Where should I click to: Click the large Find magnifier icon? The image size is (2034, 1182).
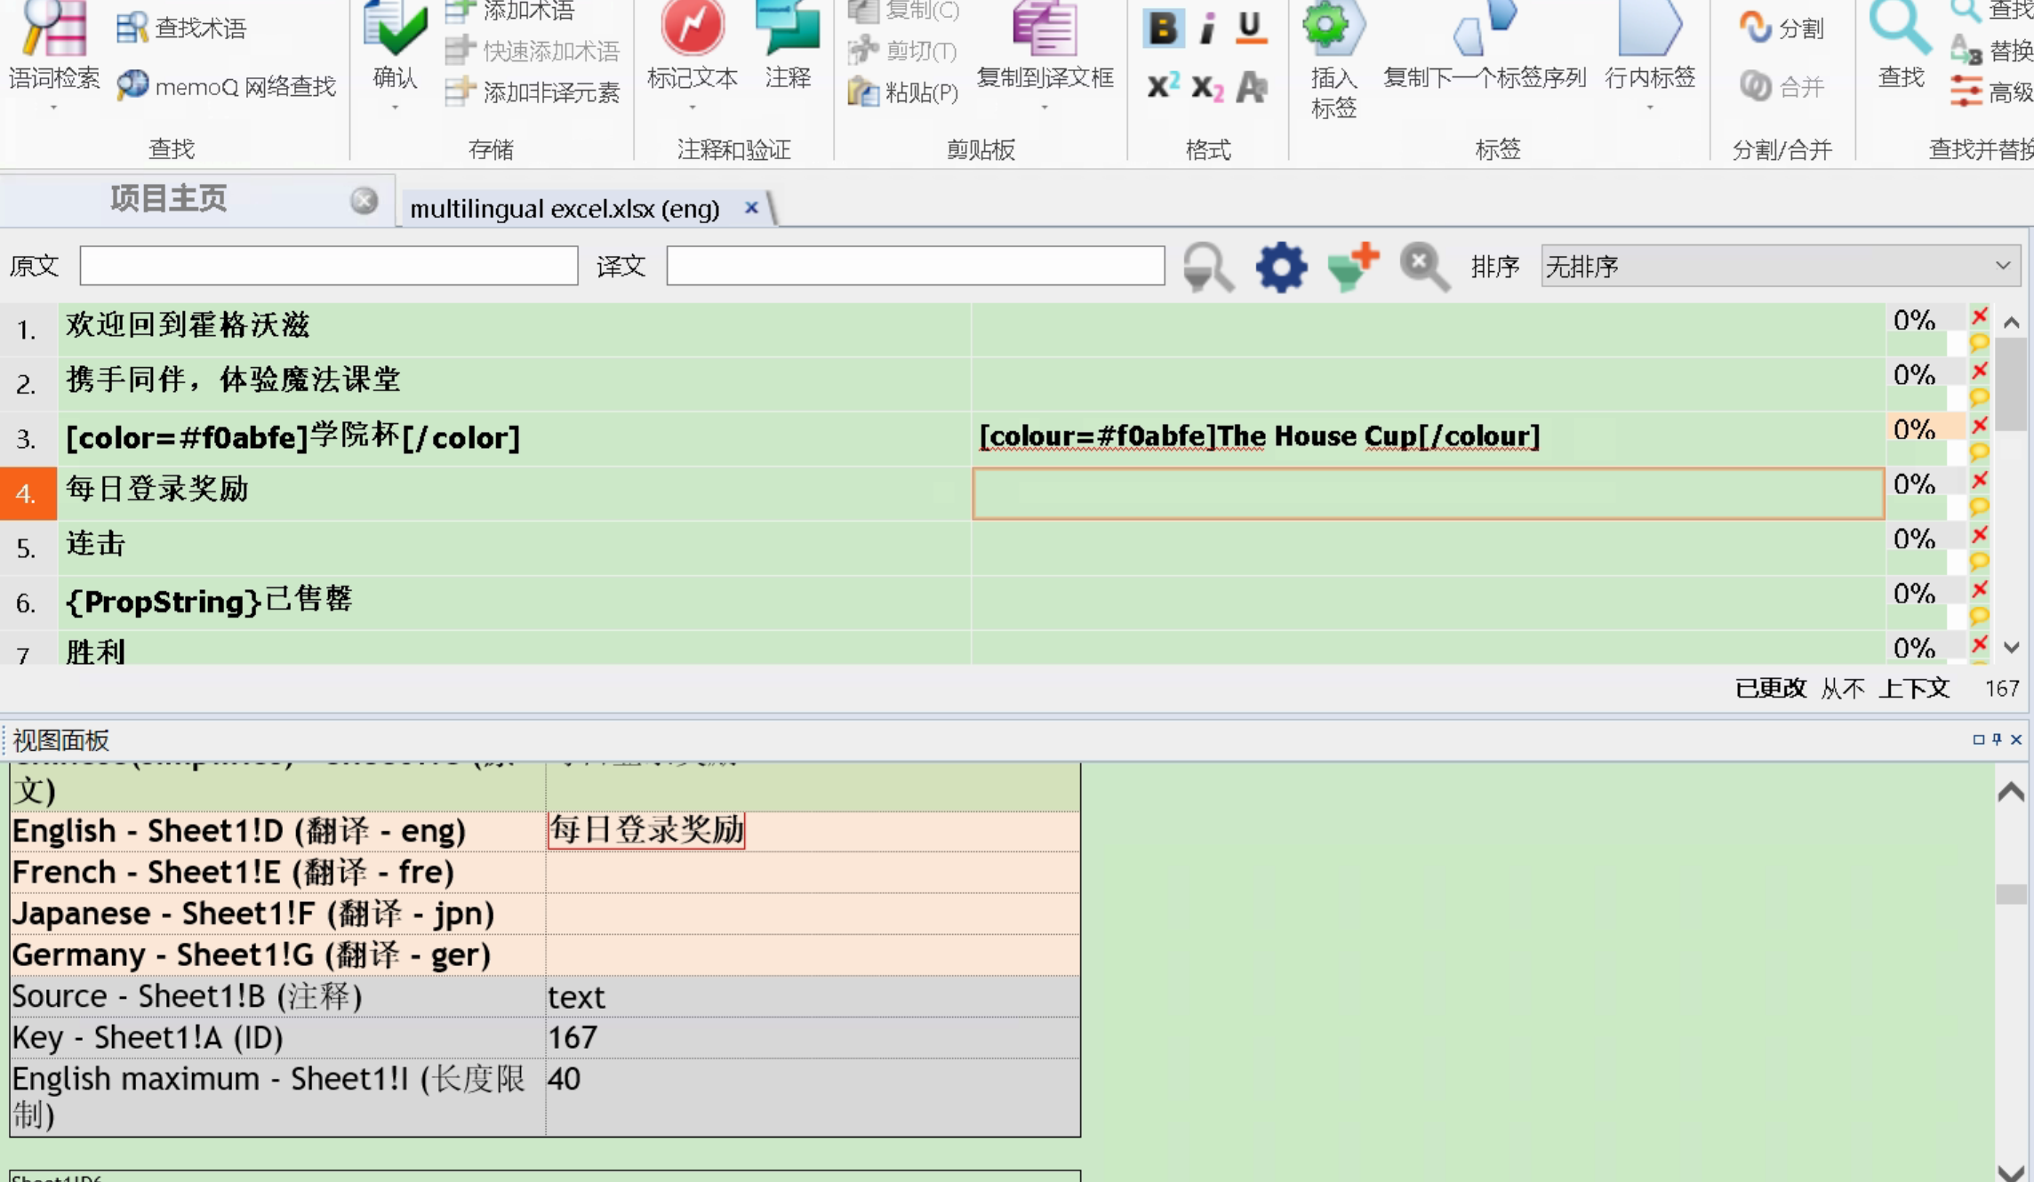point(1901,28)
